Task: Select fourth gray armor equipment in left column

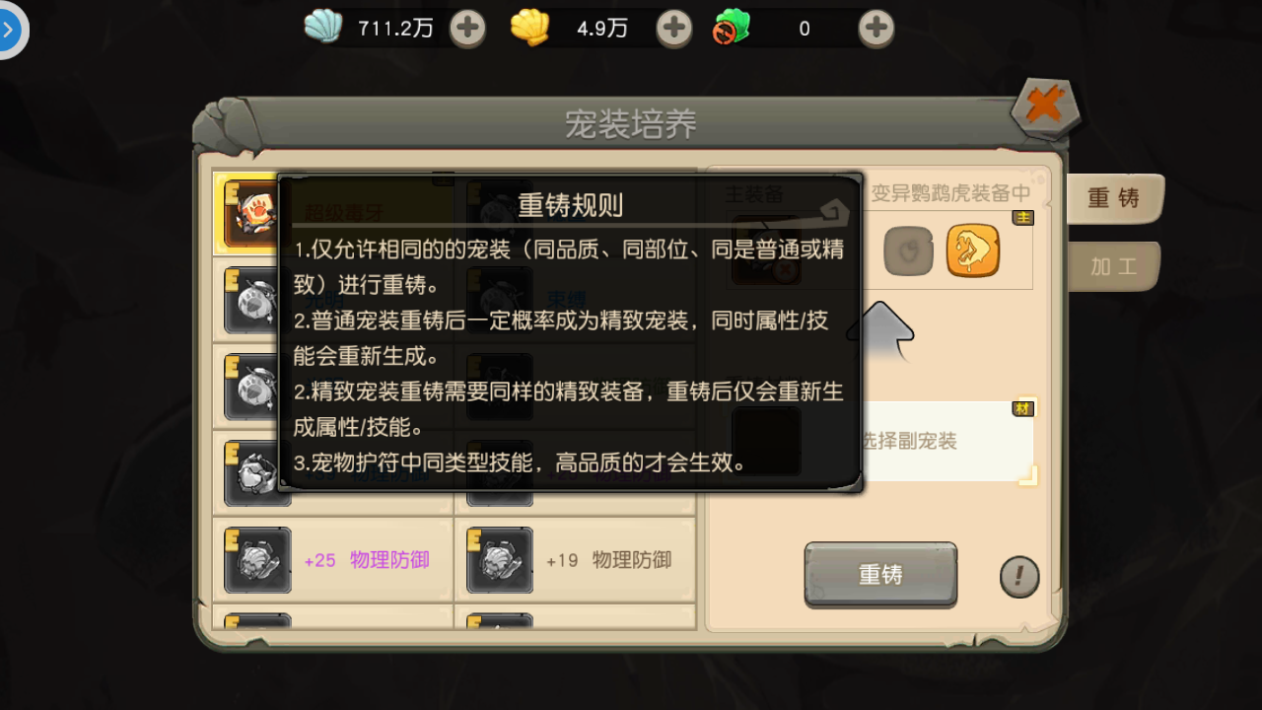Action: 257,473
